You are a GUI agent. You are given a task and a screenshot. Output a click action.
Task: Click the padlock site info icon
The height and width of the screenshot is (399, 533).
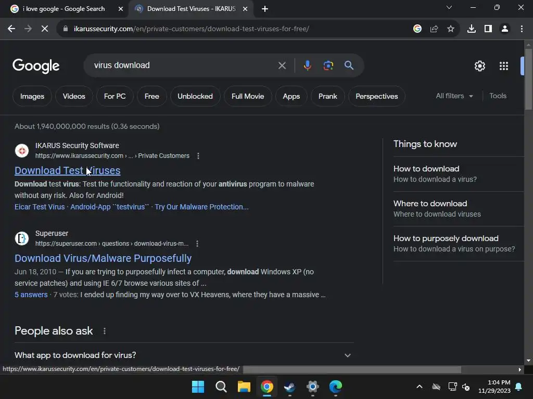pos(66,29)
